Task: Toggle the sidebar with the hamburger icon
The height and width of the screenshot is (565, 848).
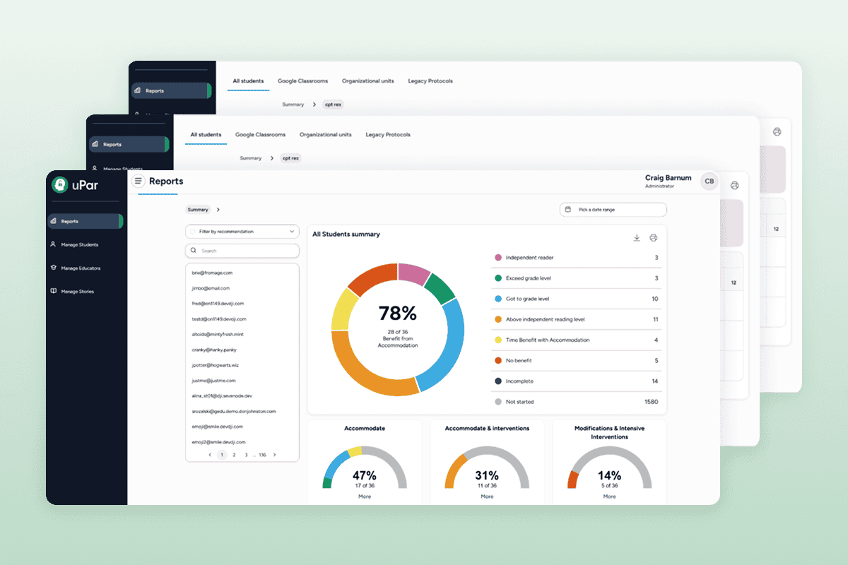Action: click(138, 181)
